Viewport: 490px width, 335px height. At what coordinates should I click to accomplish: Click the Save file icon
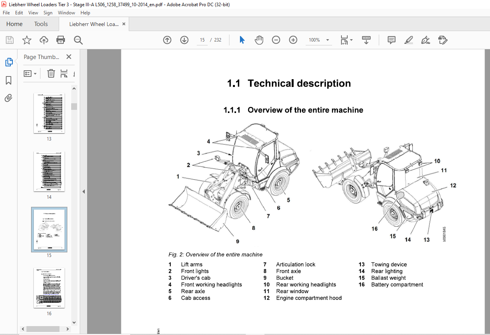tap(10, 40)
